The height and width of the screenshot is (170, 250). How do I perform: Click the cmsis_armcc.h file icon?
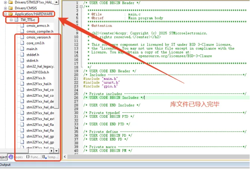(x=22, y=26)
